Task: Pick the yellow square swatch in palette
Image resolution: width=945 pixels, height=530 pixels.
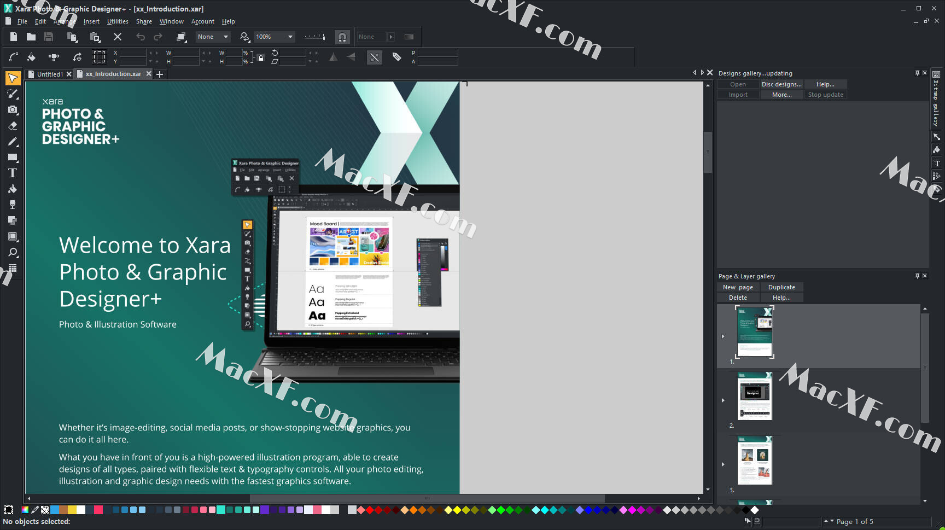Action: pyautogui.click(x=72, y=510)
